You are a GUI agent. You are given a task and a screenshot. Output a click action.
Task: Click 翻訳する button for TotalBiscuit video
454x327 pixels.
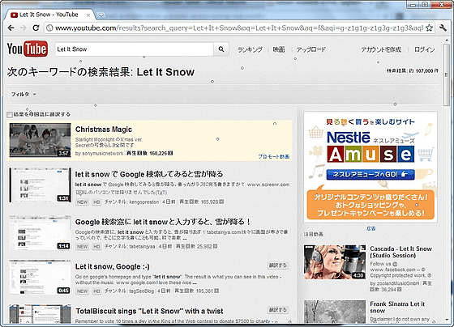click(277, 310)
